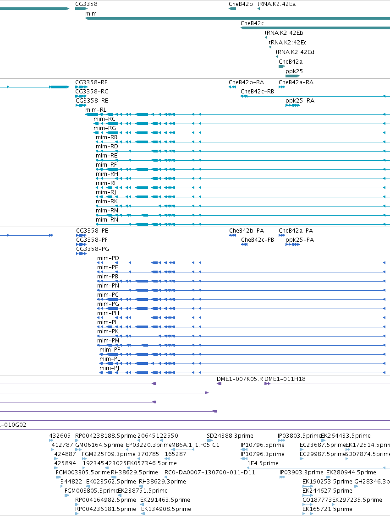Select the mim-RG transcript label
This screenshot has height=516, width=390.
pyautogui.click(x=105, y=128)
